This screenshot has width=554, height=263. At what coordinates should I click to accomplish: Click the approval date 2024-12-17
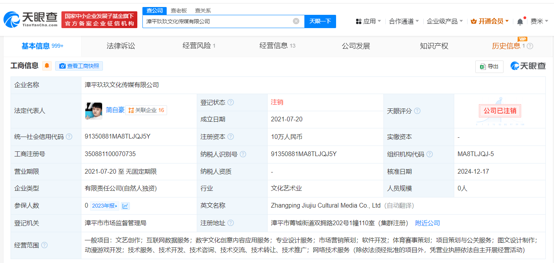coord(473,171)
